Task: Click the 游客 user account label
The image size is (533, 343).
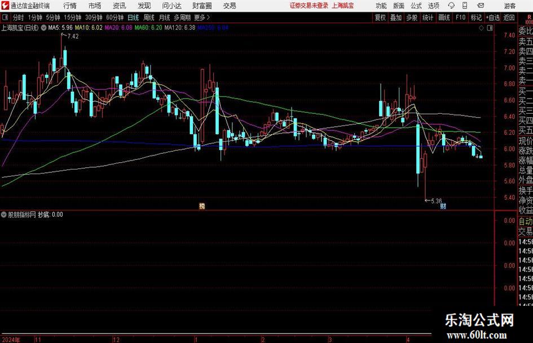Action: point(510,6)
